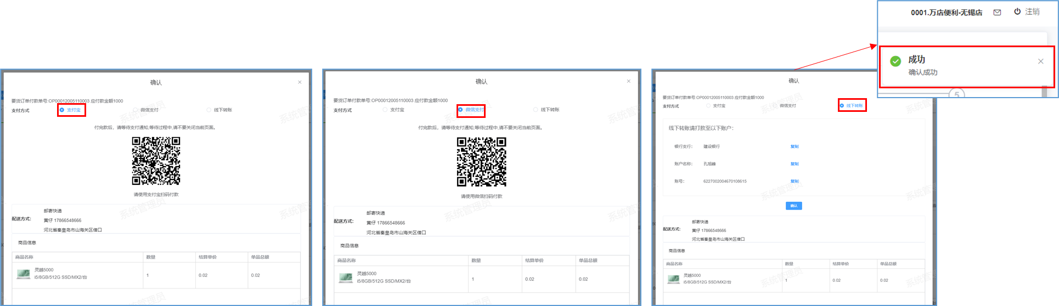The width and height of the screenshot is (1059, 306).
Task: Select 微信支付 radio in the offline transfer dialog
Action: 775,105
